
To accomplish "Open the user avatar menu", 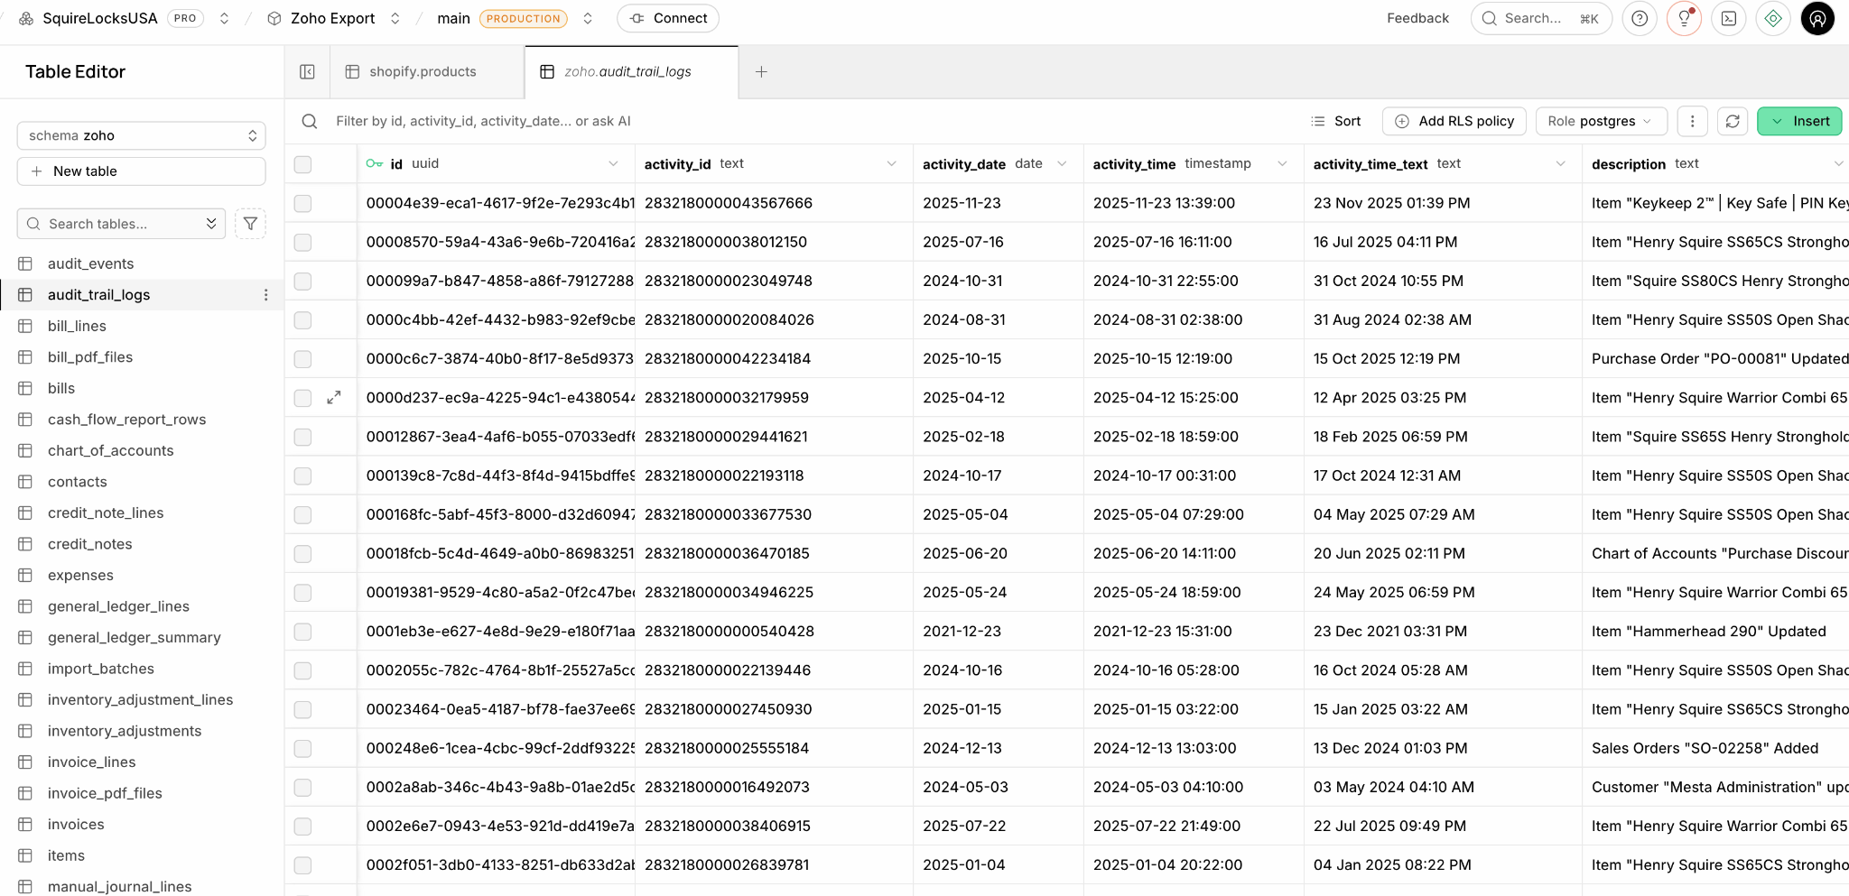I will 1817,18.
